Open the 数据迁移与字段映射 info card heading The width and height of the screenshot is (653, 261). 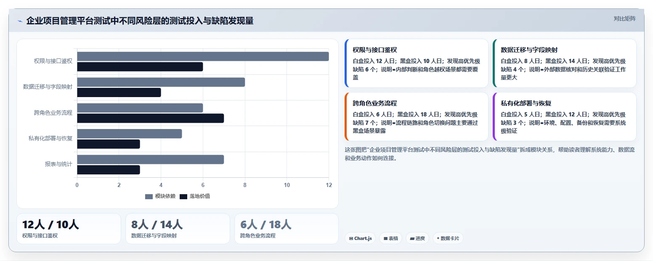529,50
